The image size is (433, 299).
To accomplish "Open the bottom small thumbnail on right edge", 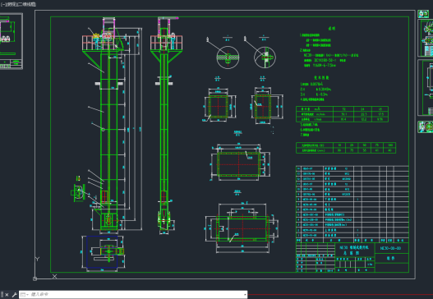I will [426, 127].
